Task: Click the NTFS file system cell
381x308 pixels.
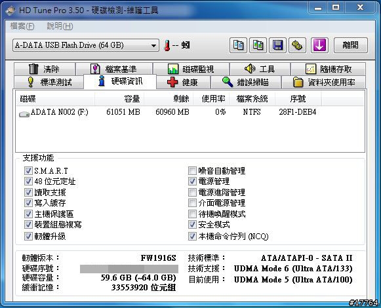Action: coord(252,112)
